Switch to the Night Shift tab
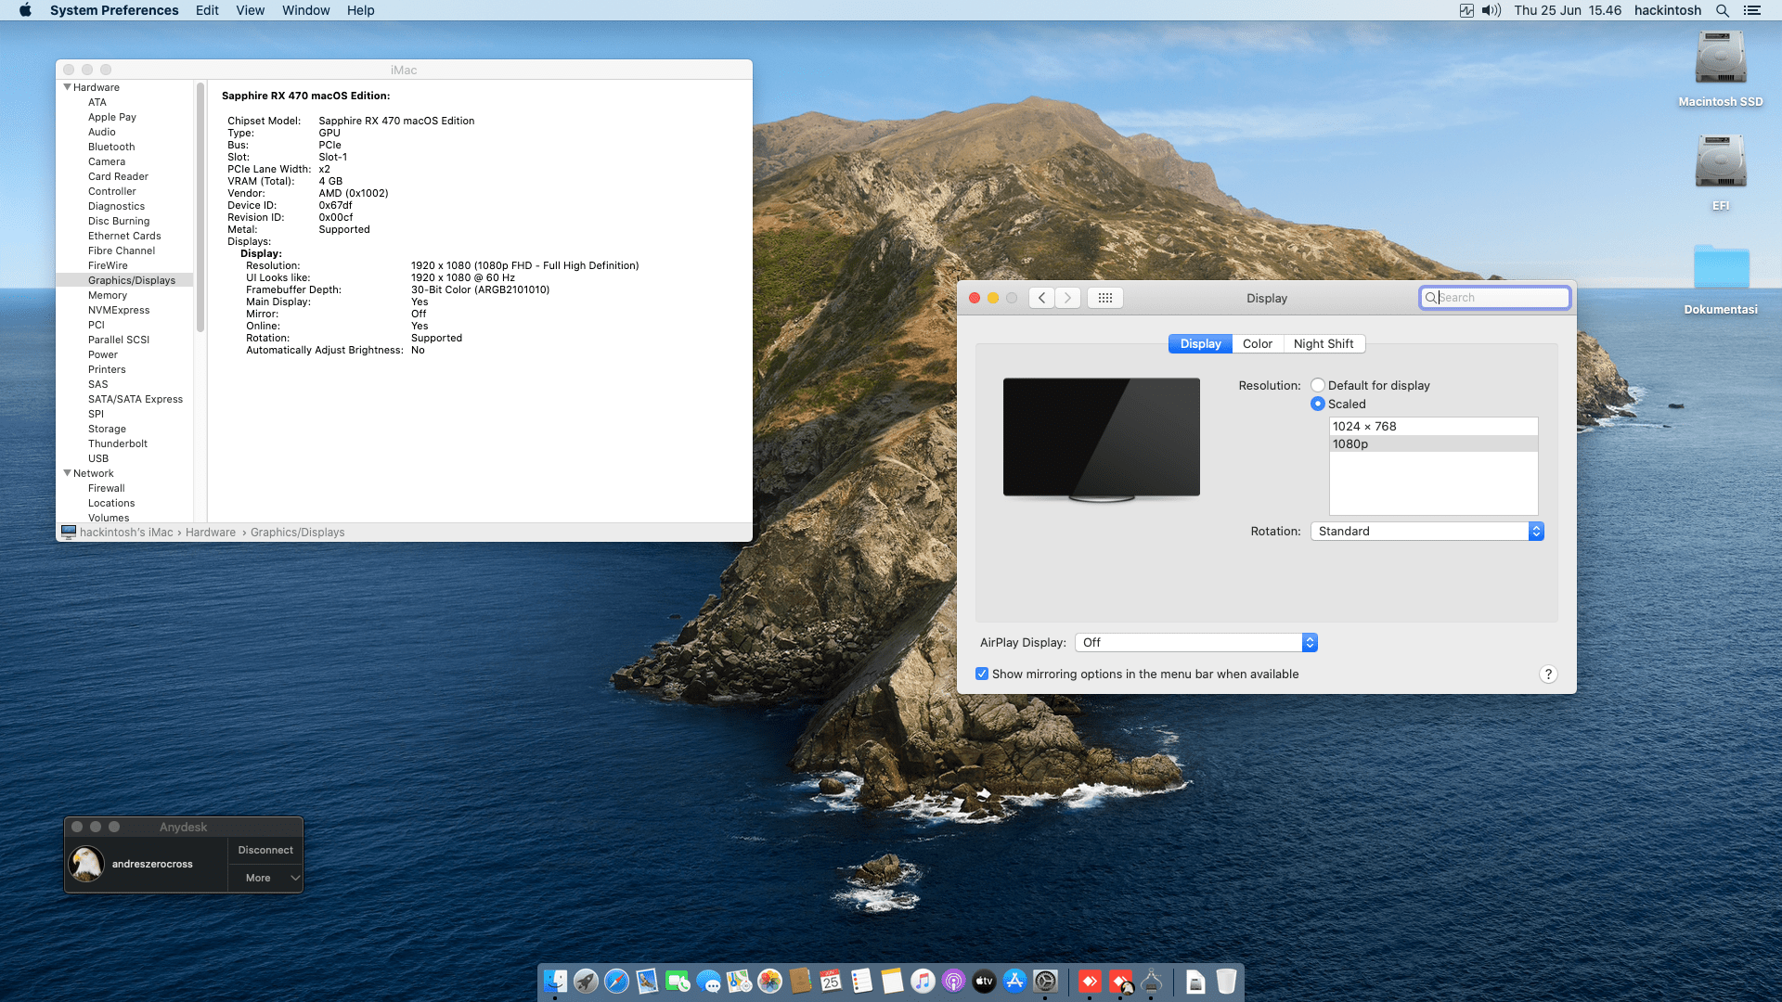 1324,343
